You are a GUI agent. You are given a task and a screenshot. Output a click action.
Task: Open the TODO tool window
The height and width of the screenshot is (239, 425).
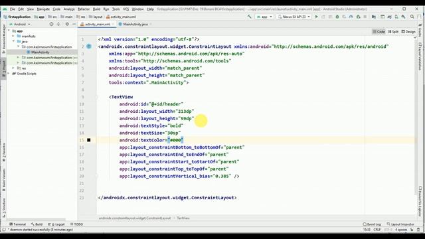pos(77,224)
